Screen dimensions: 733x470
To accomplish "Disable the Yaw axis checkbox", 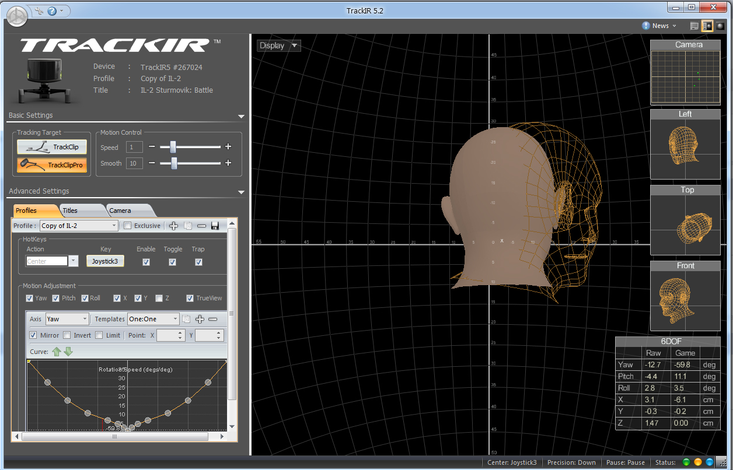I will click(30, 298).
